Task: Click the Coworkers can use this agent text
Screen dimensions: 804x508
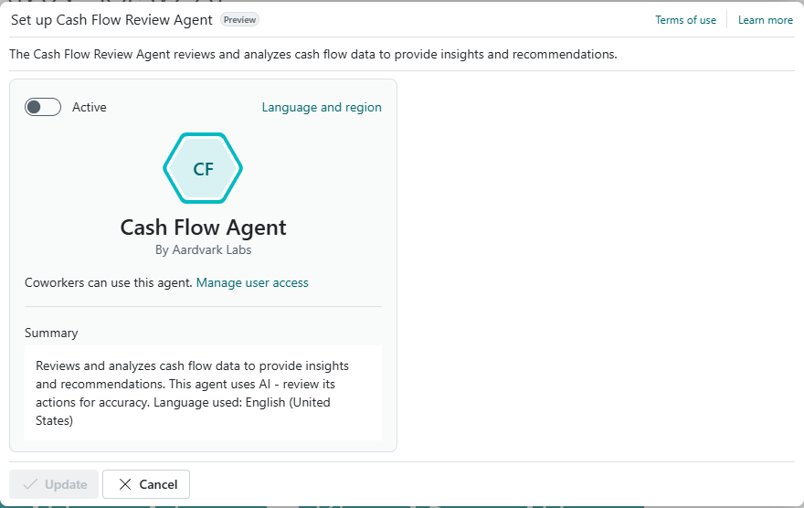Action: 109,282
